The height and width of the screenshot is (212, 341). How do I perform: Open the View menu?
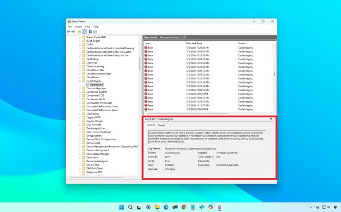(87, 27)
